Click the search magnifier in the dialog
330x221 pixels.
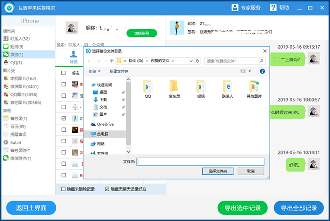(261, 61)
